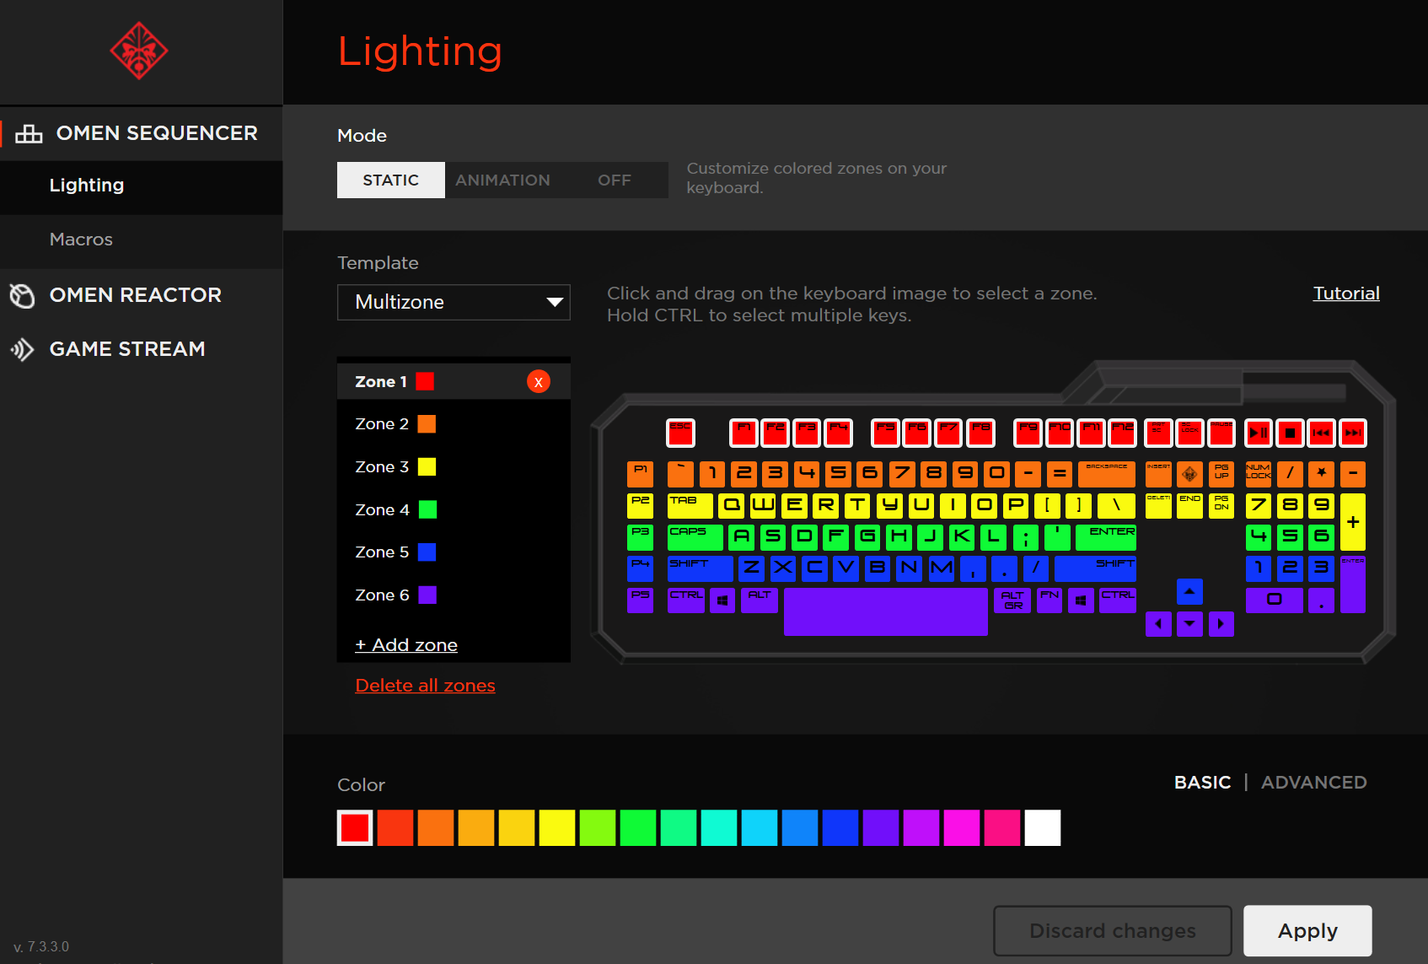Switch to ANIMATION lighting mode
The width and height of the screenshot is (1428, 964).
point(502,180)
